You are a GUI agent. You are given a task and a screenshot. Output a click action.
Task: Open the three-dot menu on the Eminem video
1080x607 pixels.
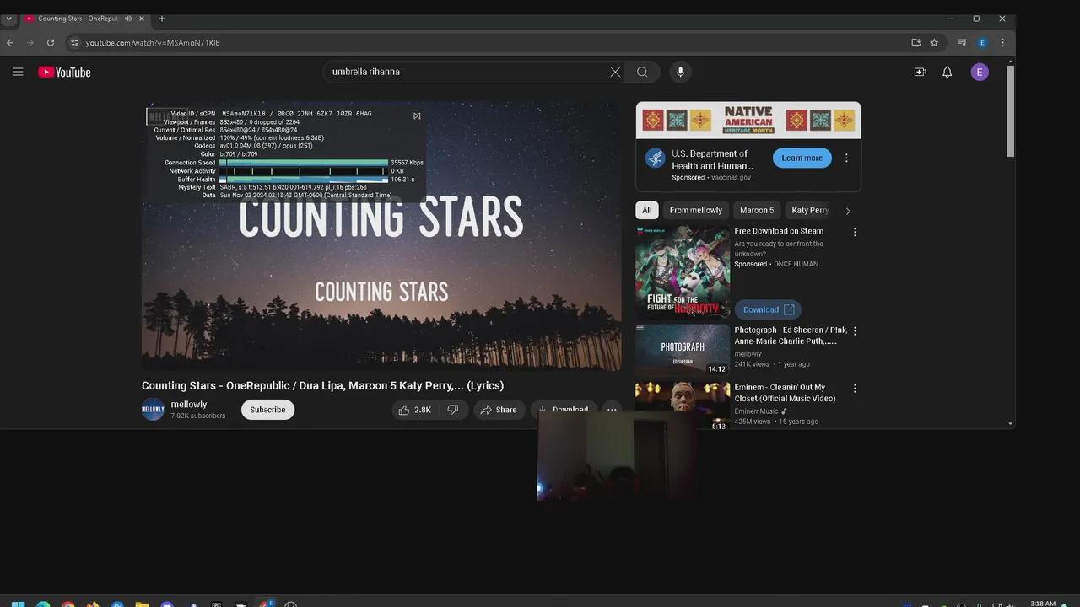pos(855,388)
